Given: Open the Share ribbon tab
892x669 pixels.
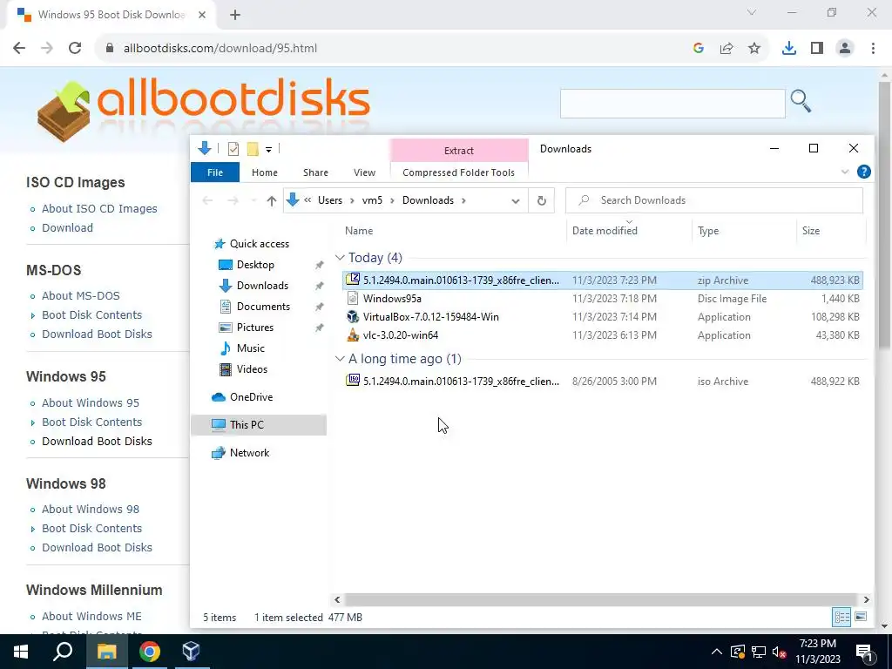Looking at the screenshot, I should tap(315, 172).
